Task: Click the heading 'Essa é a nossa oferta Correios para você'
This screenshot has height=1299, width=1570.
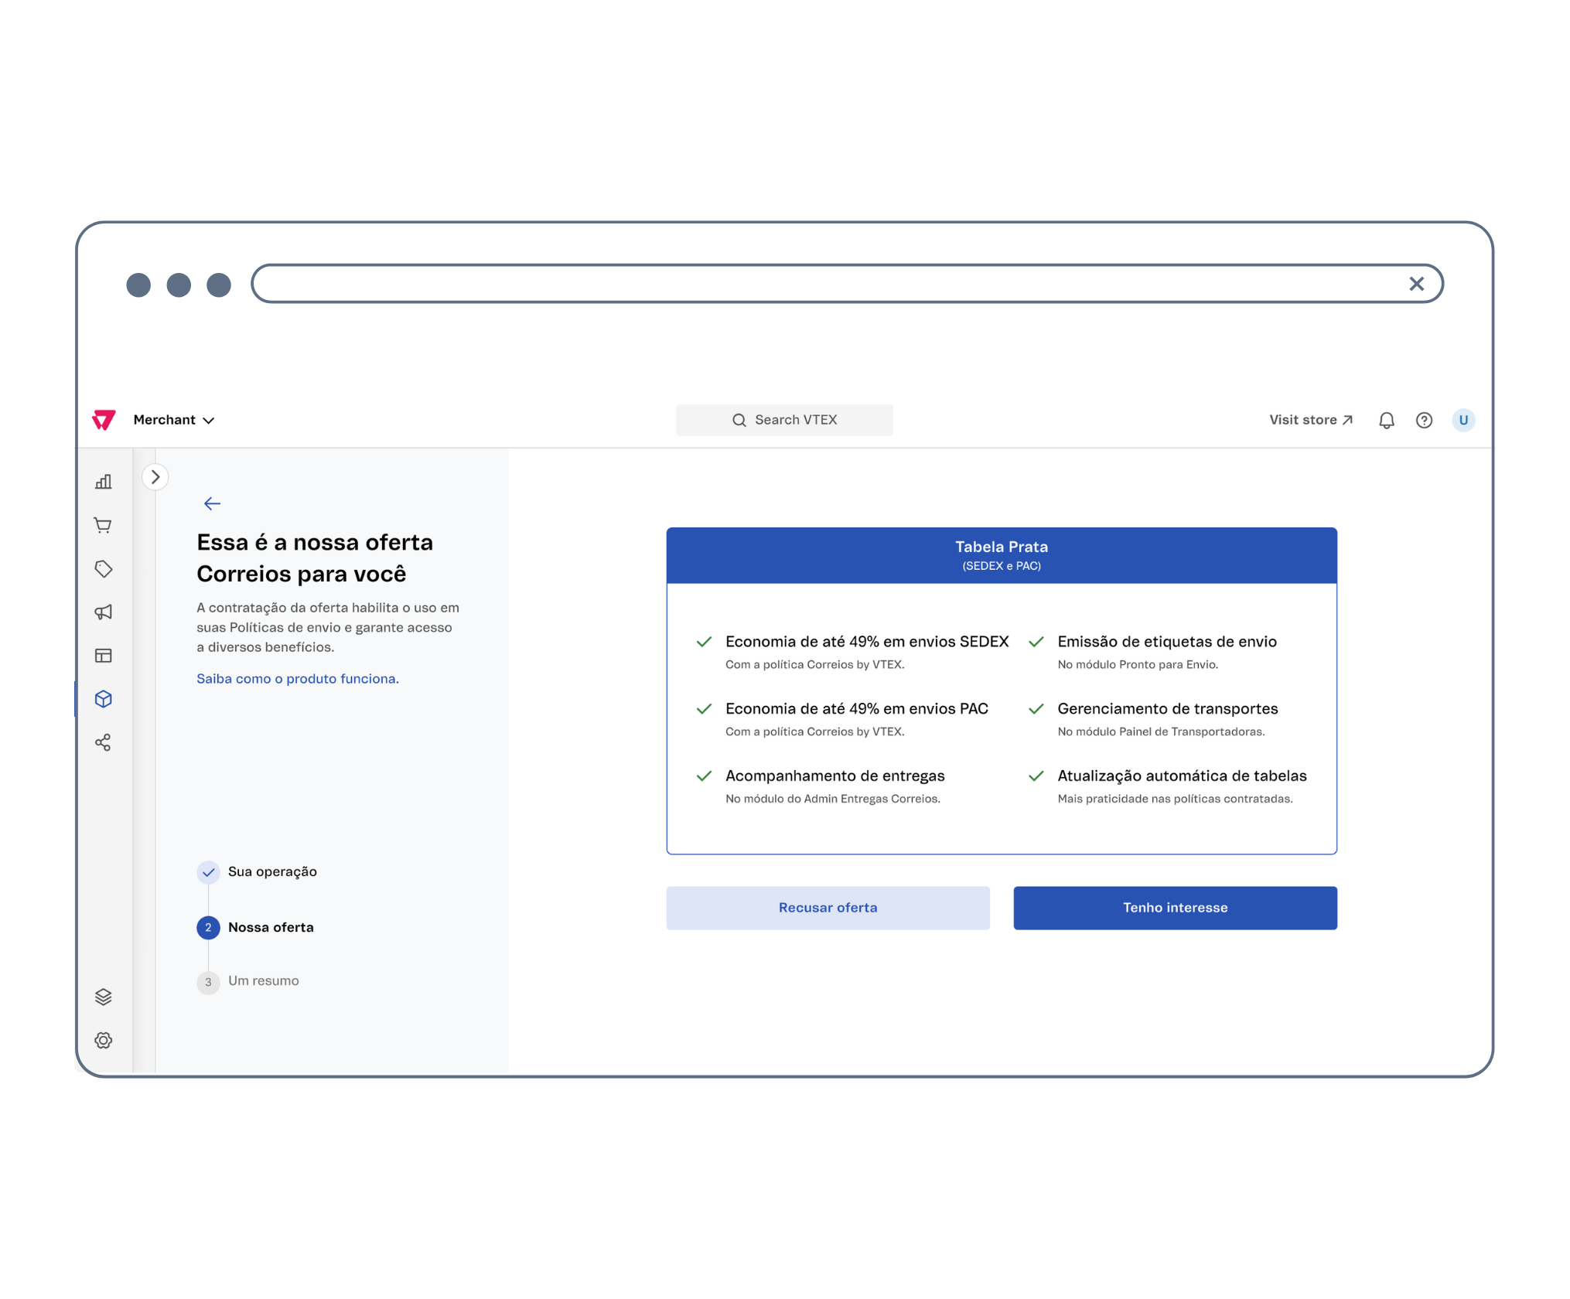Action: click(x=315, y=557)
